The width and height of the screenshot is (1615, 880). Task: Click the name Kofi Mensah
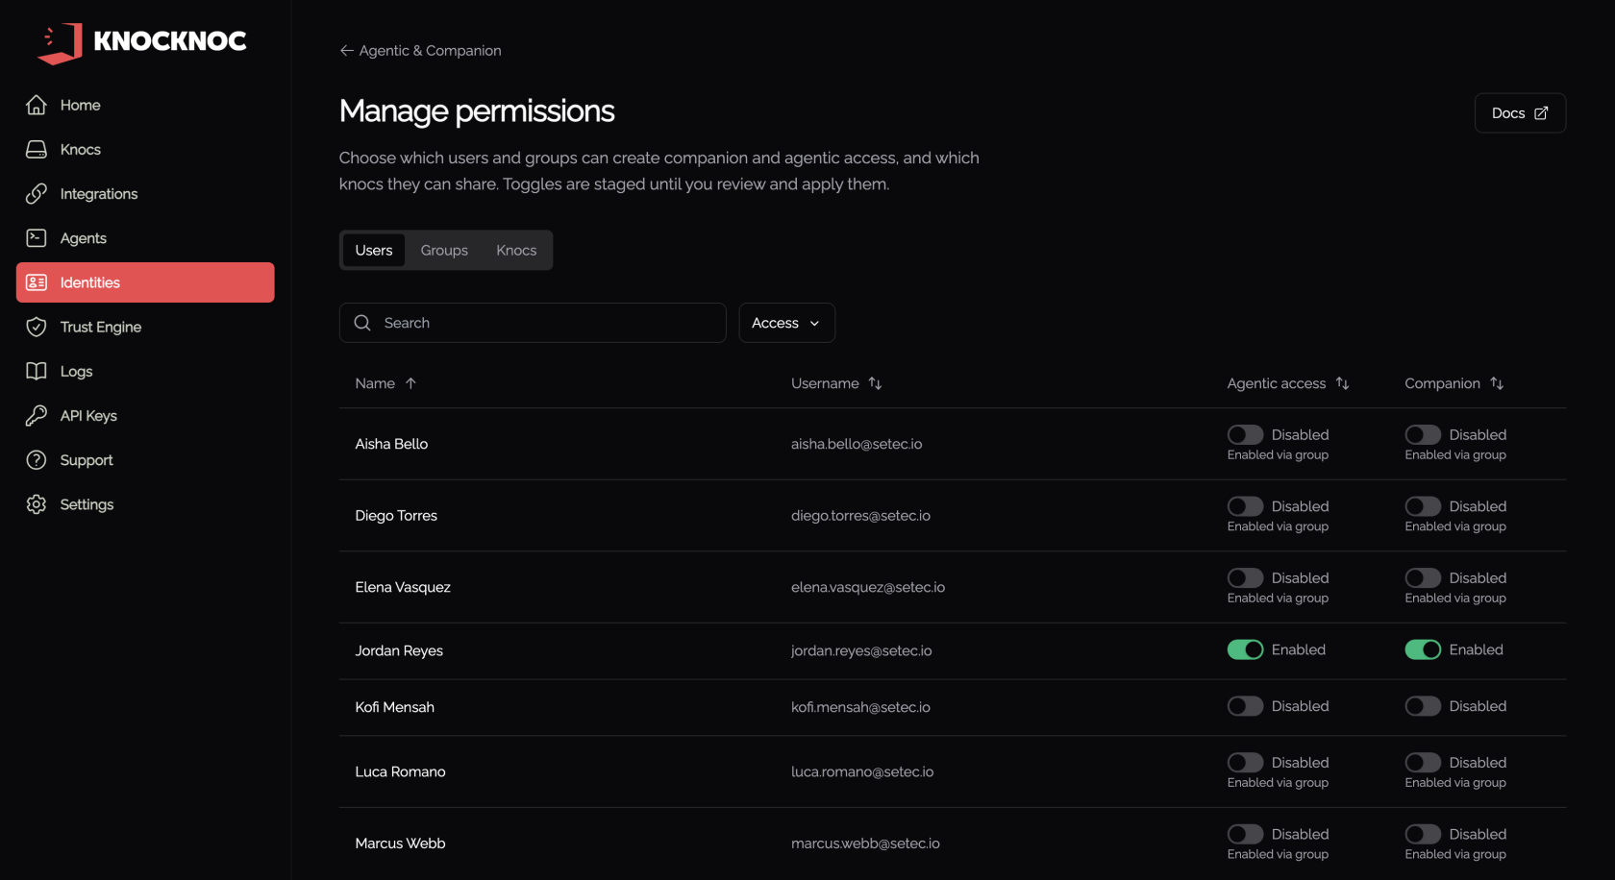click(x=394, y=707)
